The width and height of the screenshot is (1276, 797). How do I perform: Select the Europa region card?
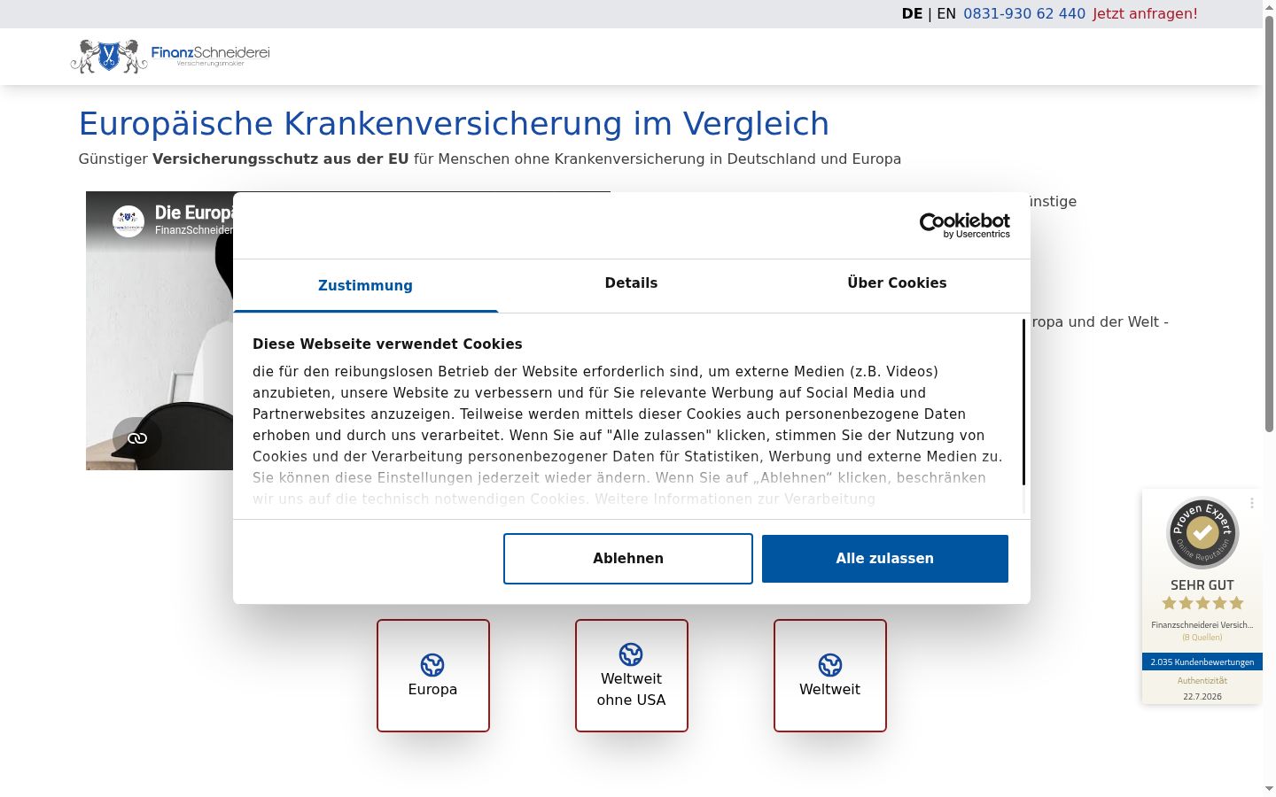tap(433, 676)
